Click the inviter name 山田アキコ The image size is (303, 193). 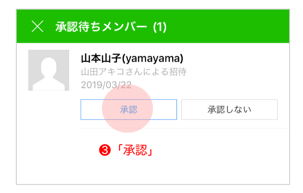tap(103, 72)
